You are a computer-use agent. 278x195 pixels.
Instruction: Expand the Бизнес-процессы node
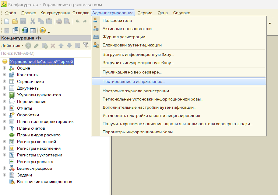pyautogui.click(x=5, y=168)
